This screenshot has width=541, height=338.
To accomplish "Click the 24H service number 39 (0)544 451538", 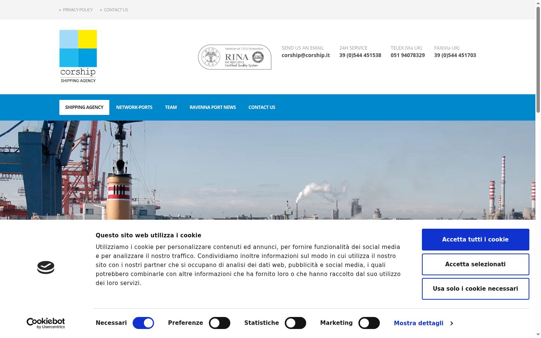I will (x=360, y=55).
